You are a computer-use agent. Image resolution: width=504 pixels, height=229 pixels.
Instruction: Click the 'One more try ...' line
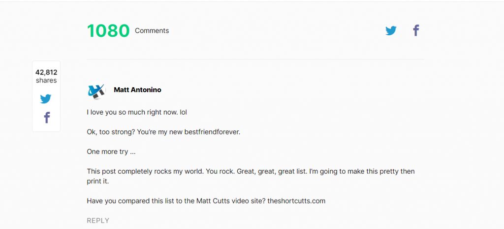tap(111, 152)
